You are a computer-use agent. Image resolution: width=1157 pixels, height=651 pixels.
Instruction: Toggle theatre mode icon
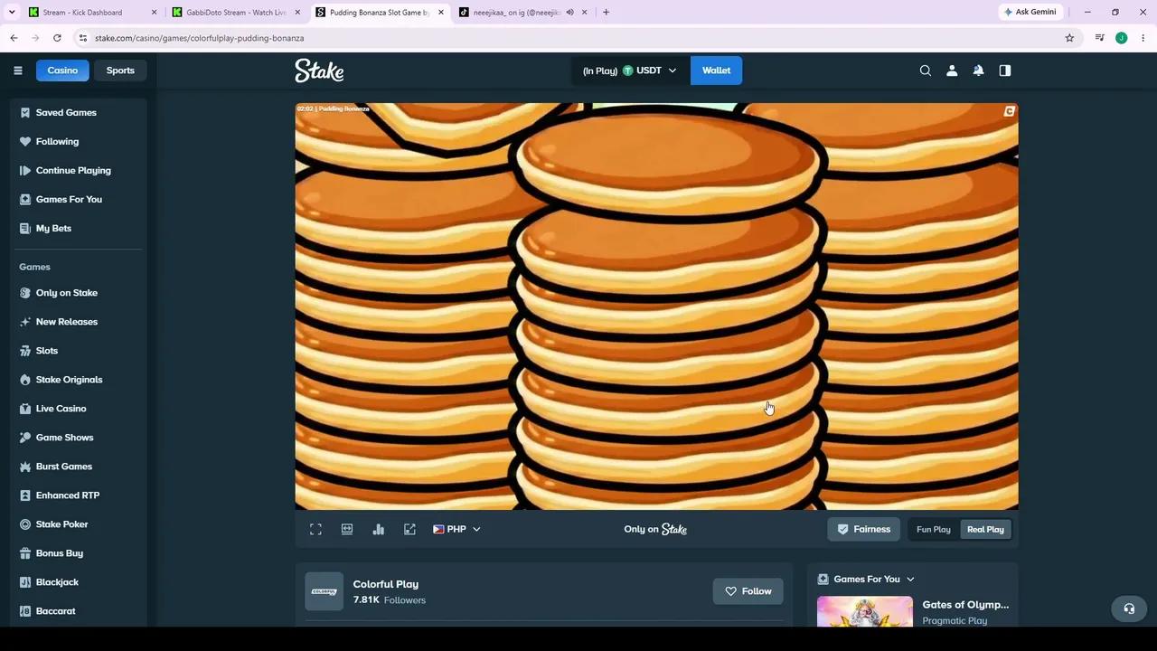[x=347, y=529]
